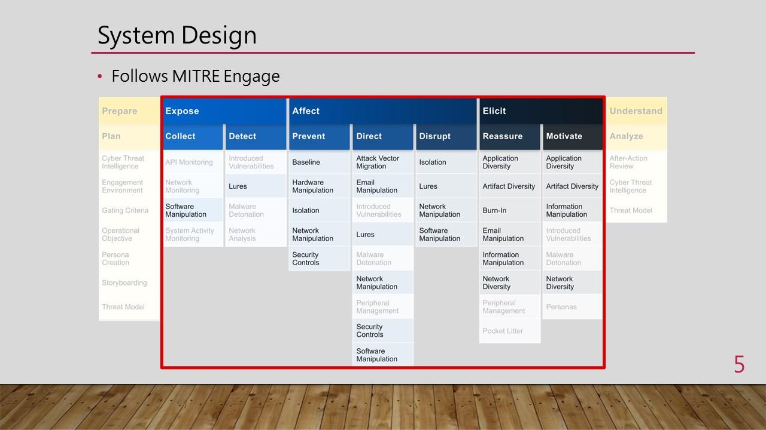
Task: Select "Isolation" in the Disrupt column
Action: tap(446, 162)
